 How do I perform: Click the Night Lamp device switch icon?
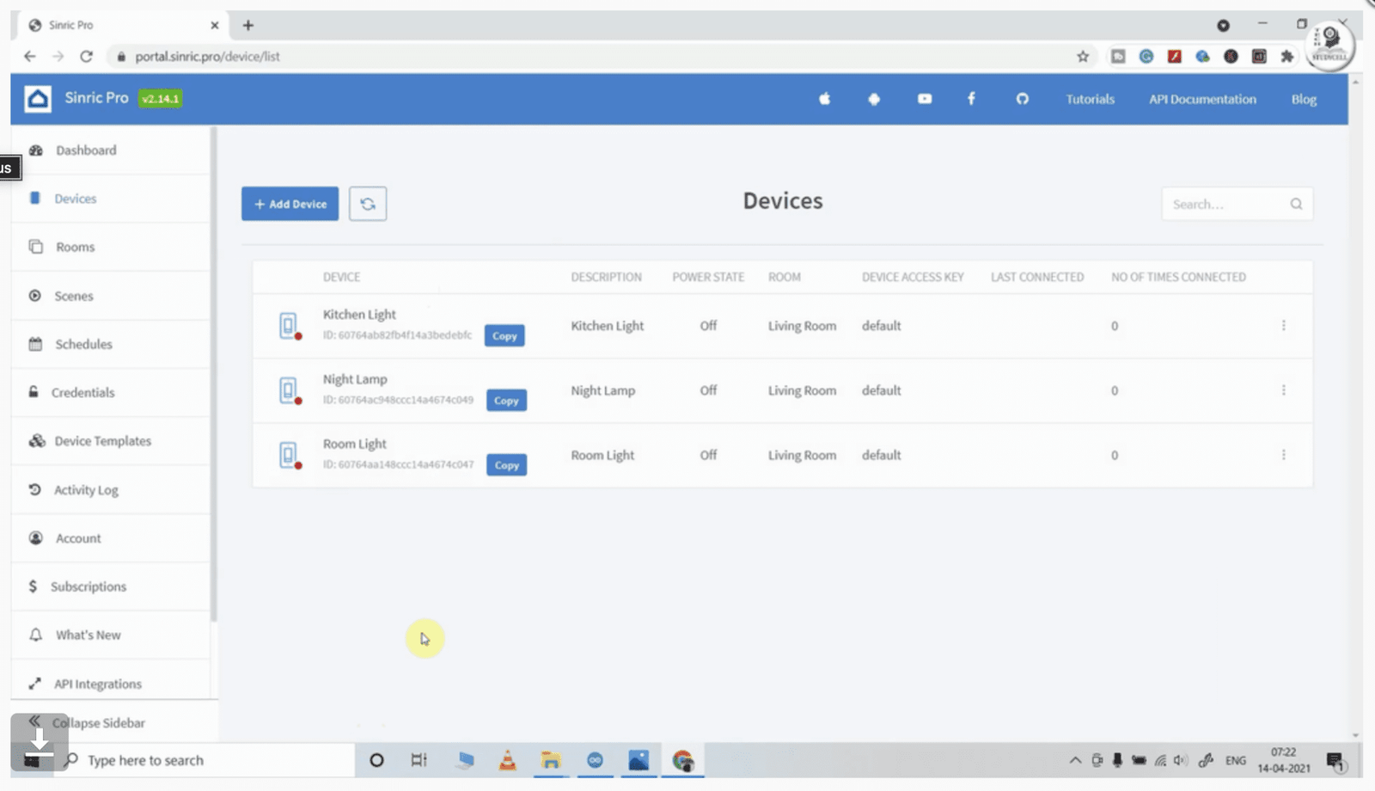(x=290, y=390)
